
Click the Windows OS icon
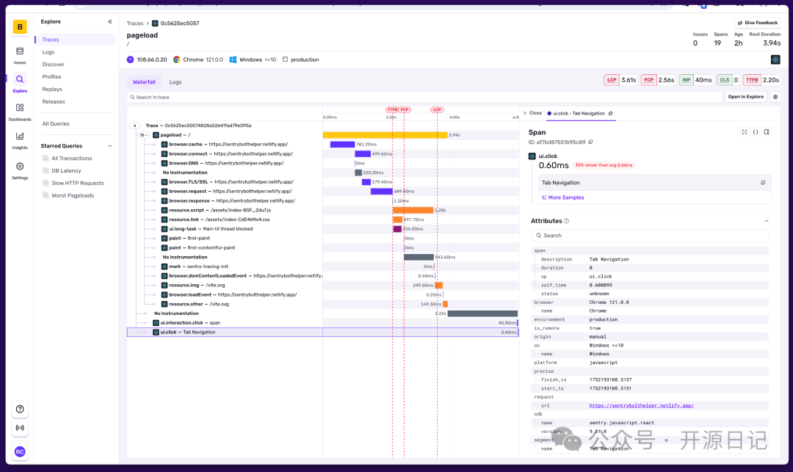point(233,59)
